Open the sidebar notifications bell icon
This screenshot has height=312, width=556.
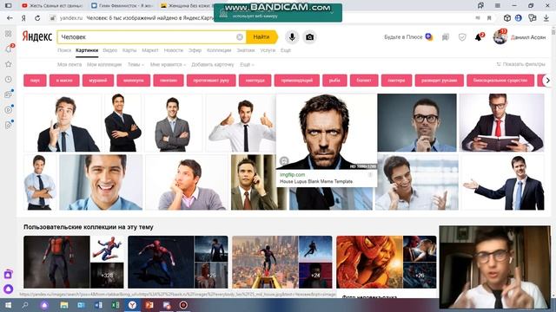click(x=9, y=49)
